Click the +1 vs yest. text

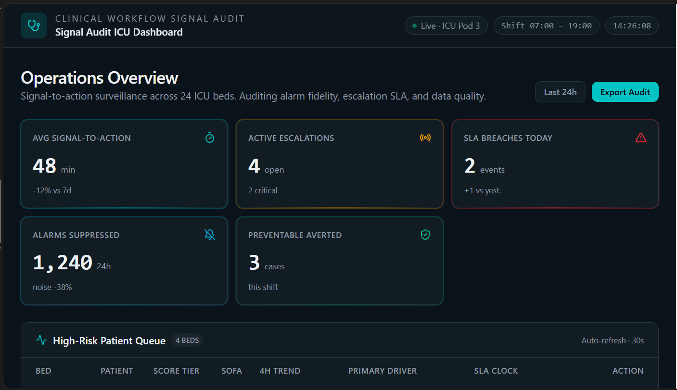[483, 190]
